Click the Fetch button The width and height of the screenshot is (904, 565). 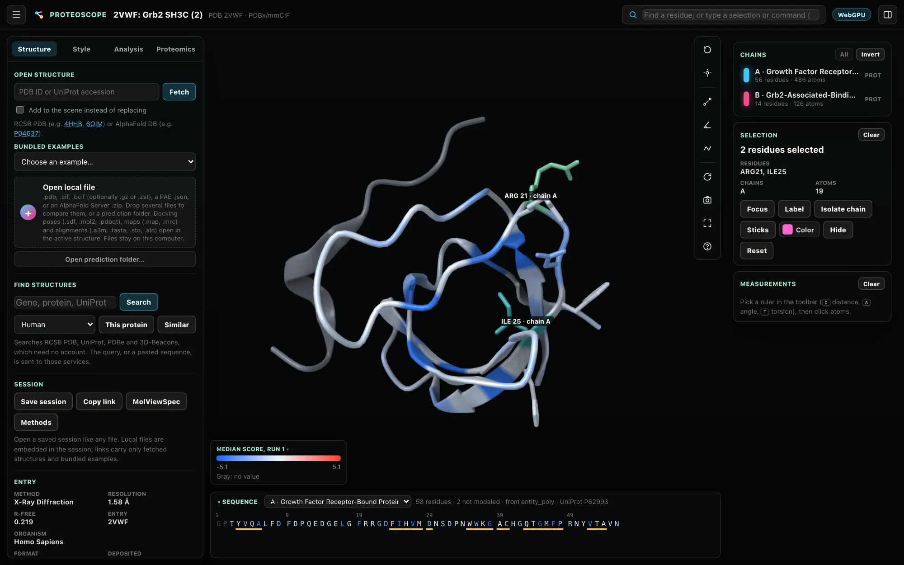pyautogui.click(x=179, y=92)
